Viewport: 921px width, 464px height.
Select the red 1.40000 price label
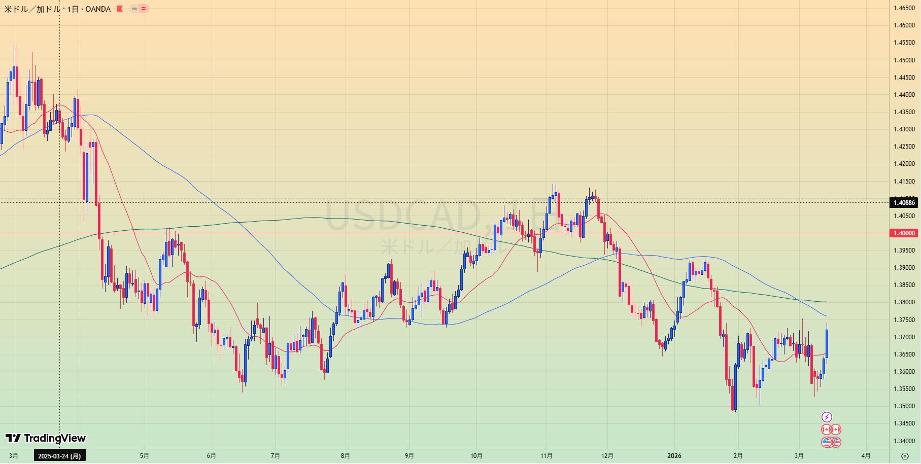[x=904, y=233]
